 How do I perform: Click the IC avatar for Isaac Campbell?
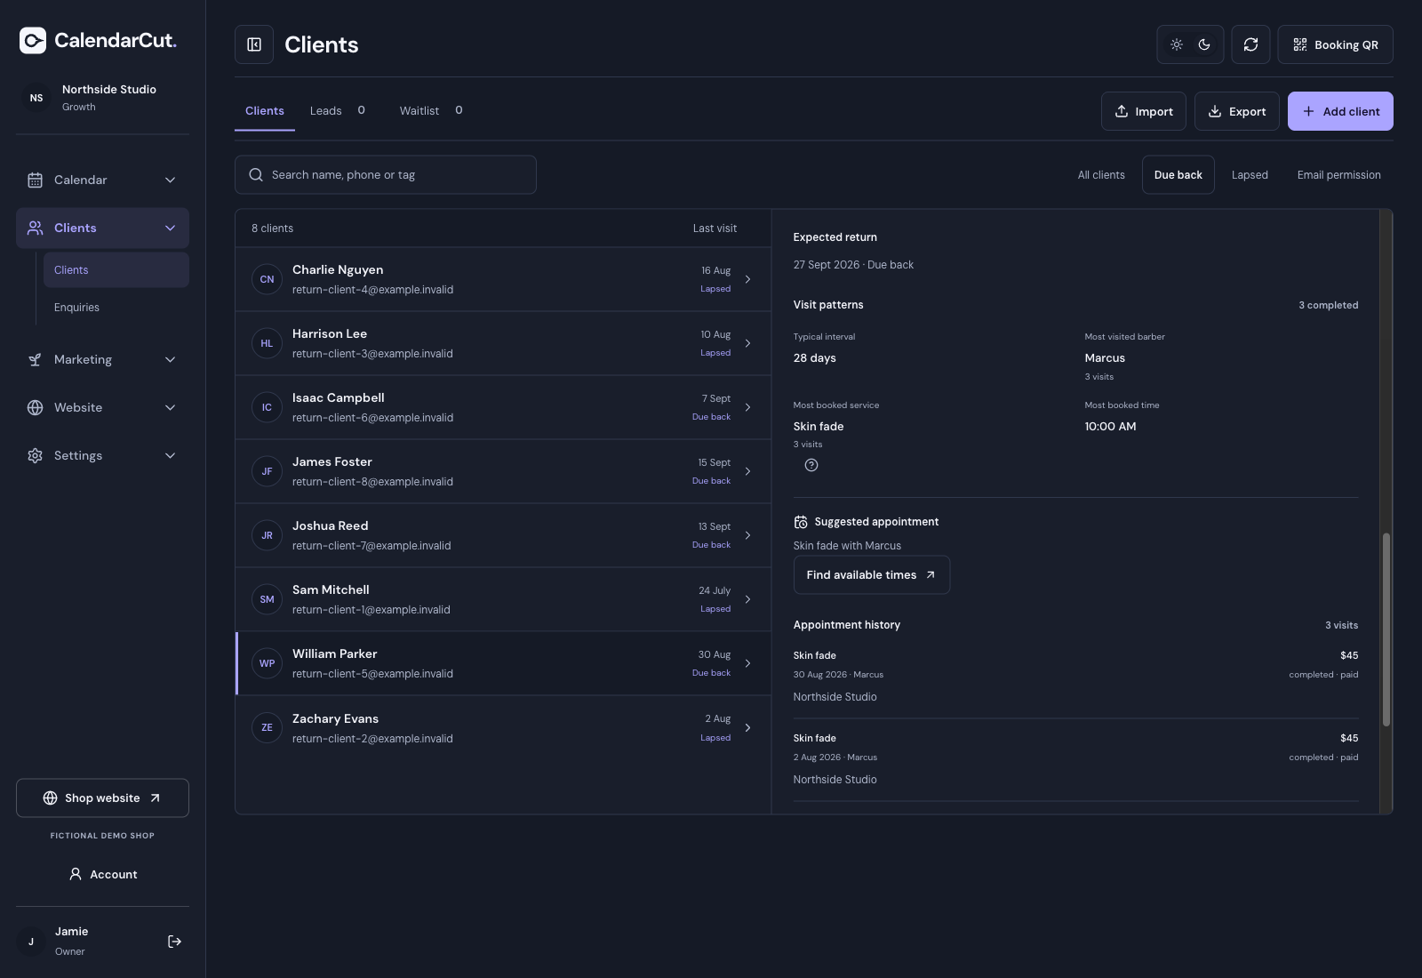[x=267, y=407]
